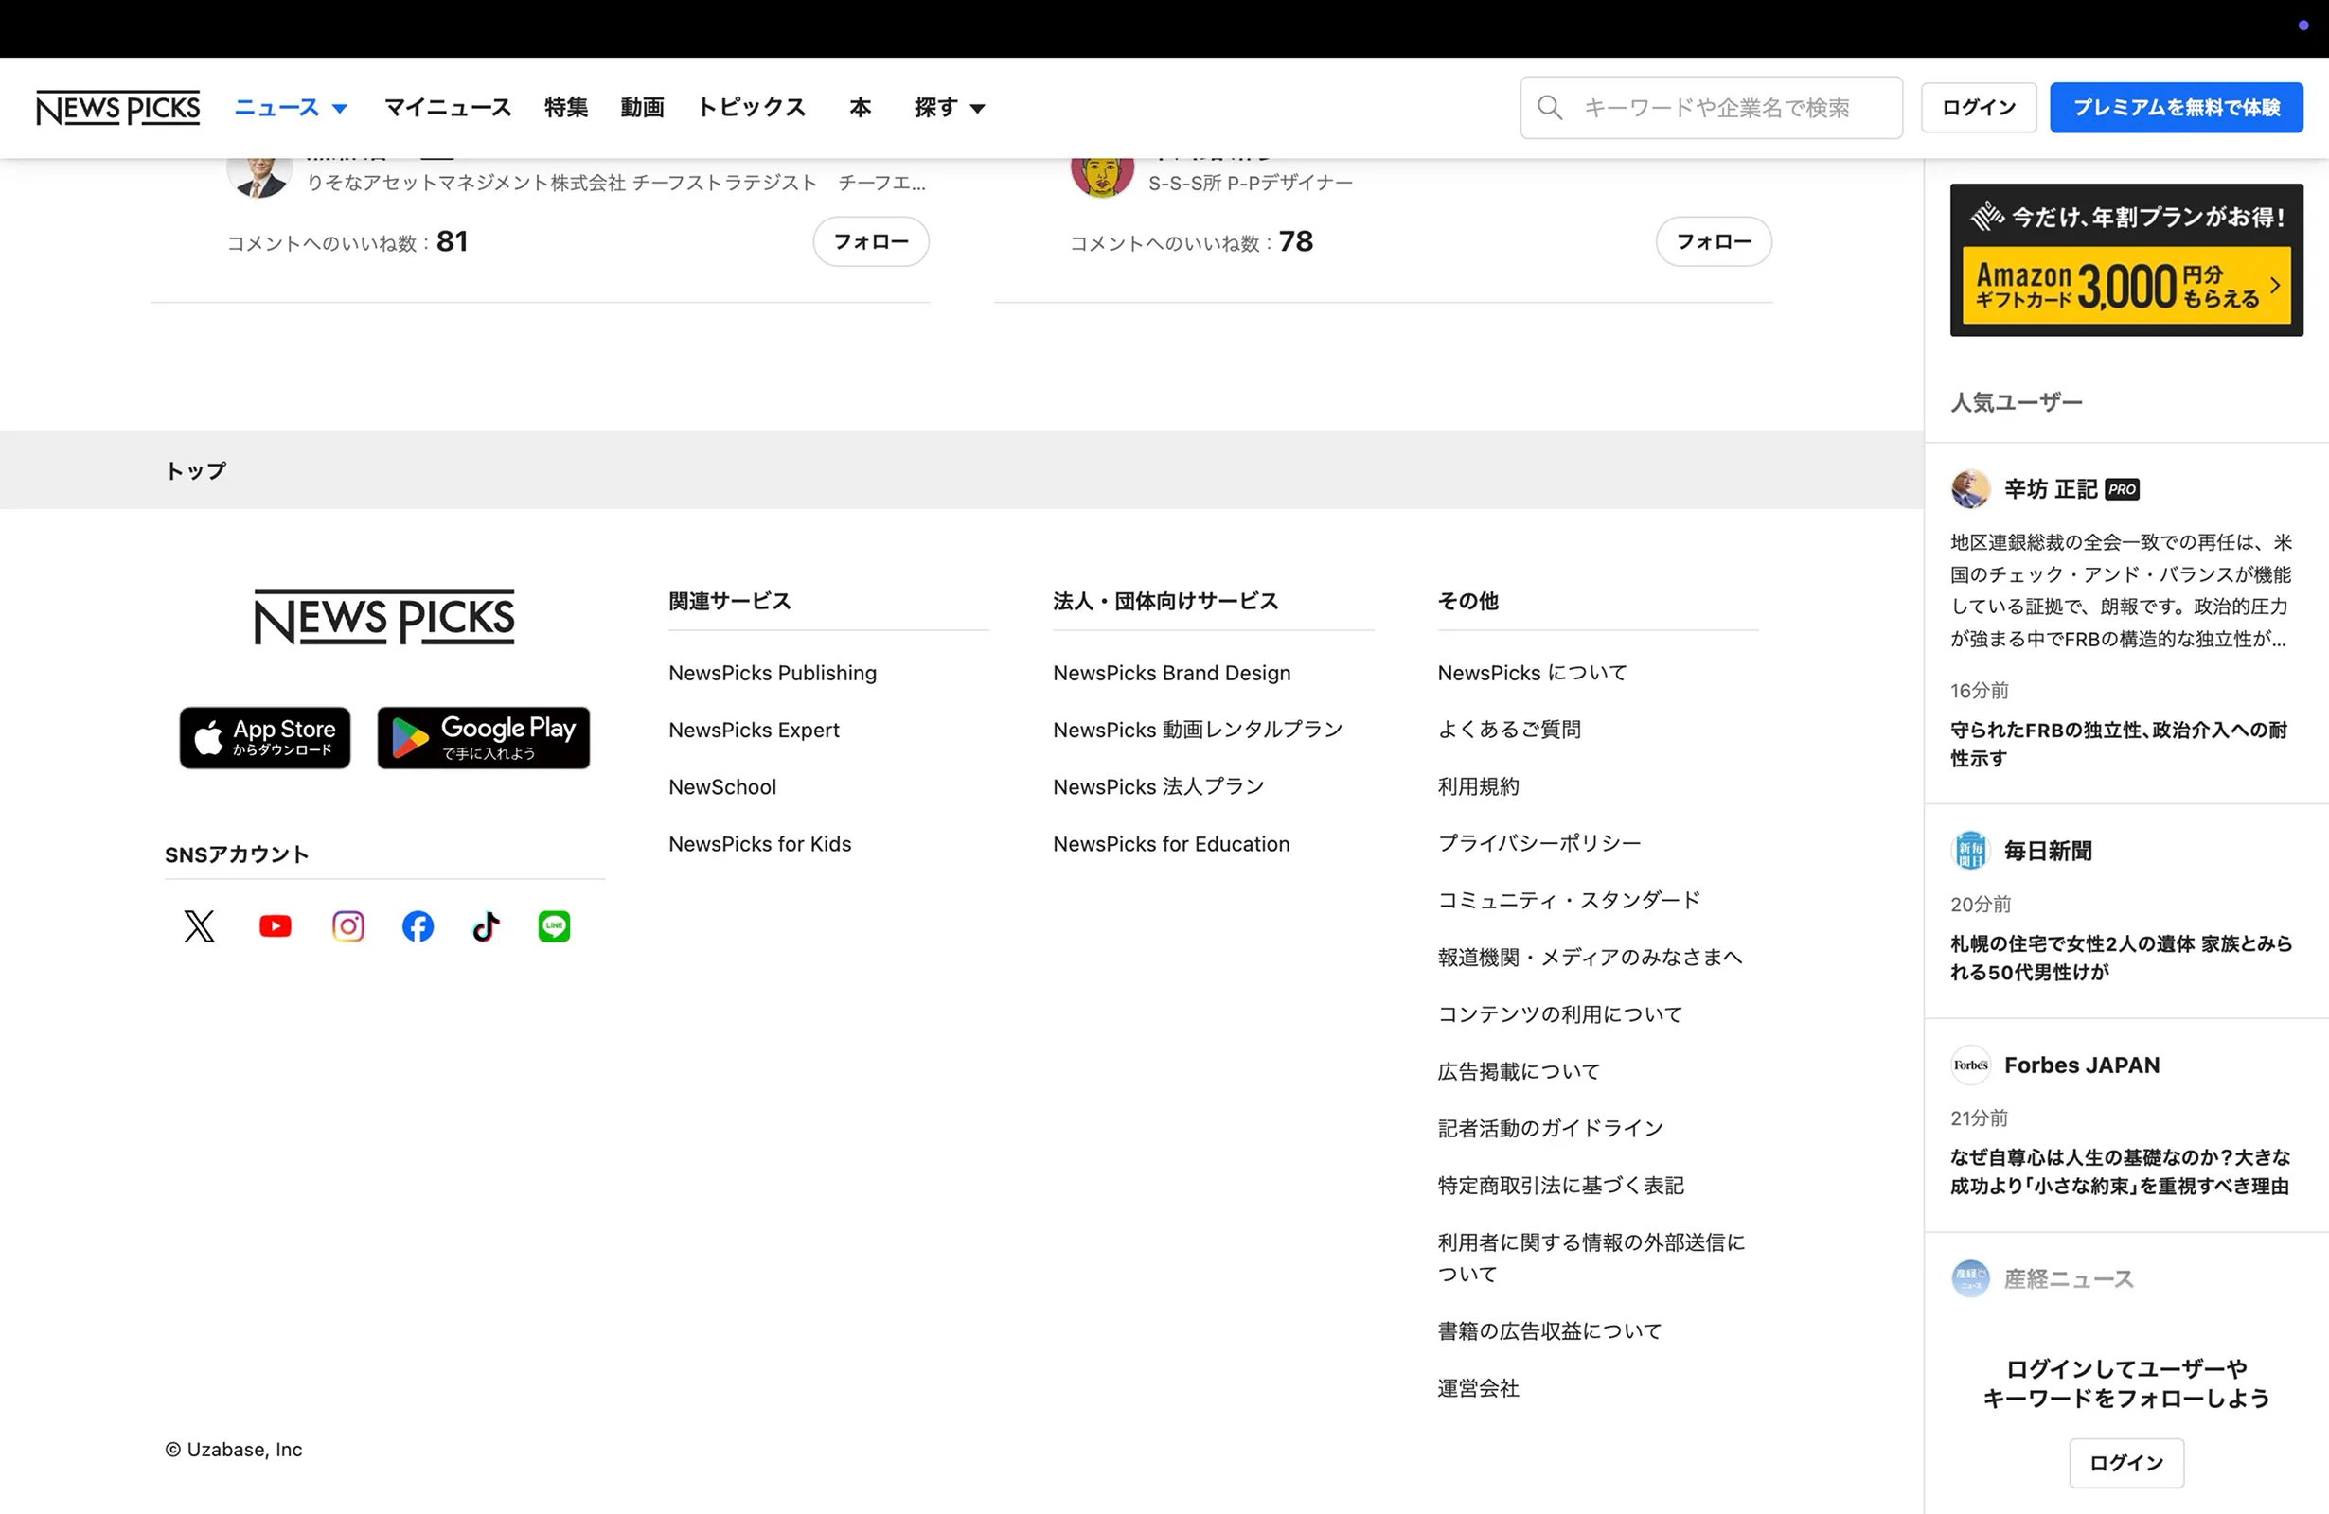Open NewsPicks Expert link

(754, 730)
